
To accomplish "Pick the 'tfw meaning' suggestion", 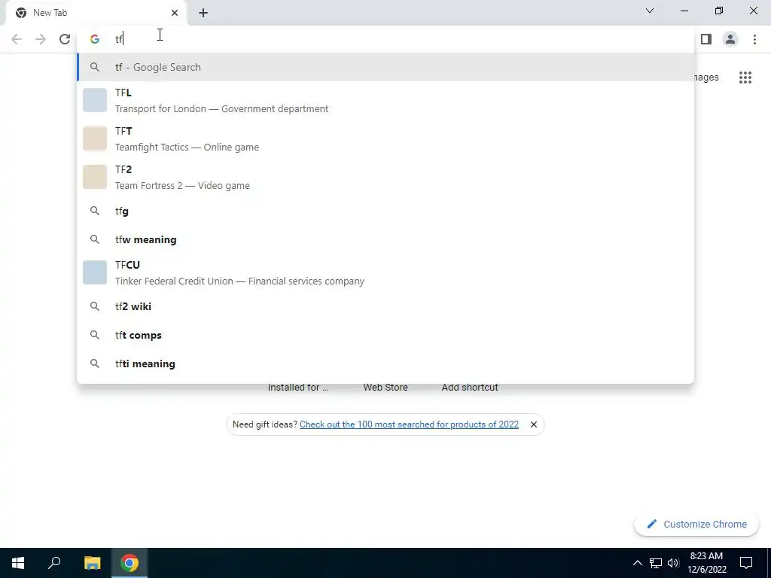I will (x=385, y=239).
